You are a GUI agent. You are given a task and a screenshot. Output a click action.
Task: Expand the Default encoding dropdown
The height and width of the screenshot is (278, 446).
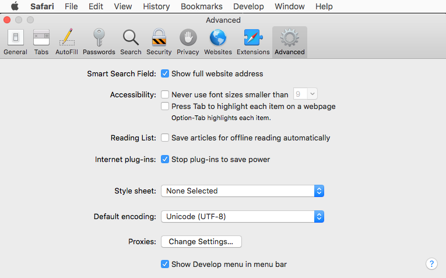click(x=242, y=216)
